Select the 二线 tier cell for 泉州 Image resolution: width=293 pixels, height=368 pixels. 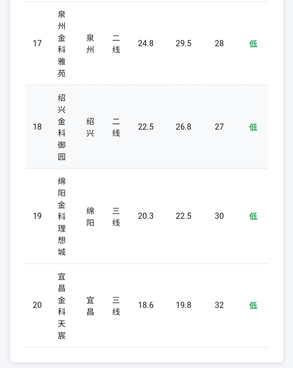point(116,44)
